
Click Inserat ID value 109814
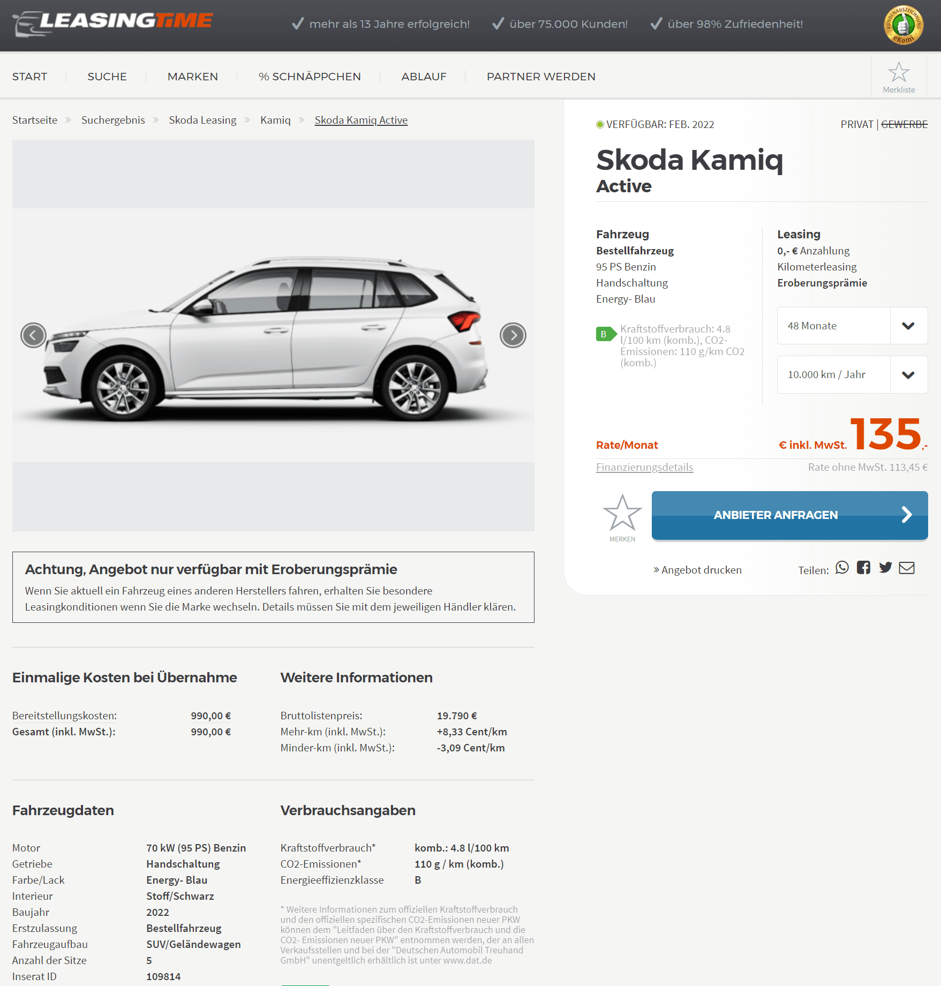[163, 976]
